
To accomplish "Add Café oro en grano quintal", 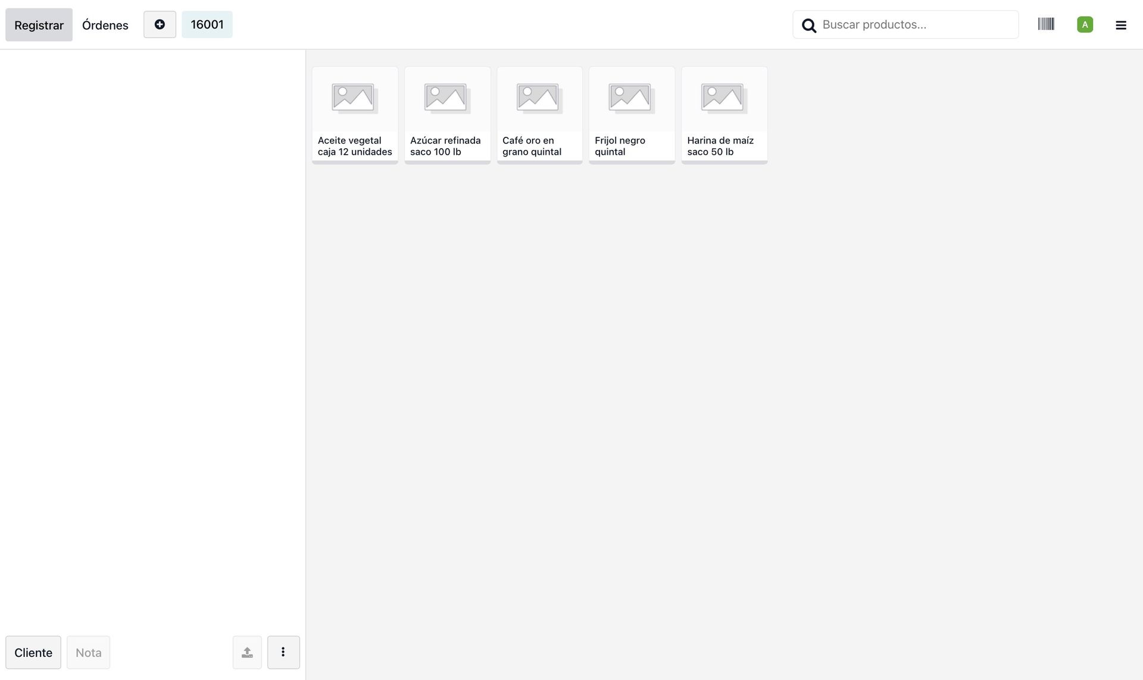I will click(x=539, y=115).
